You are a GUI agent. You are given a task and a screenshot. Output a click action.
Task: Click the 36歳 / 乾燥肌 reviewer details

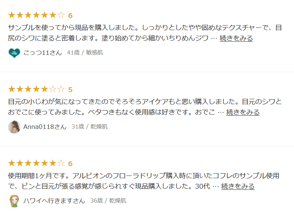point(108,201)
